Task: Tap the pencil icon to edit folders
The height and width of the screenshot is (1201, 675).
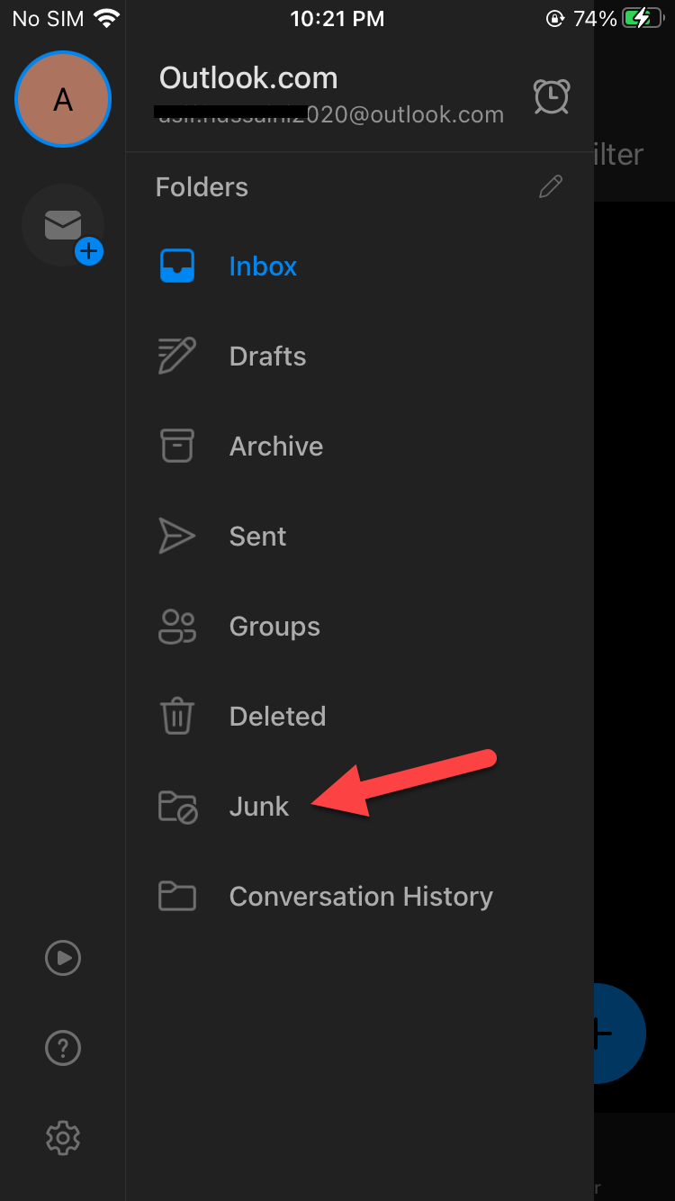Action: [551, 186]
